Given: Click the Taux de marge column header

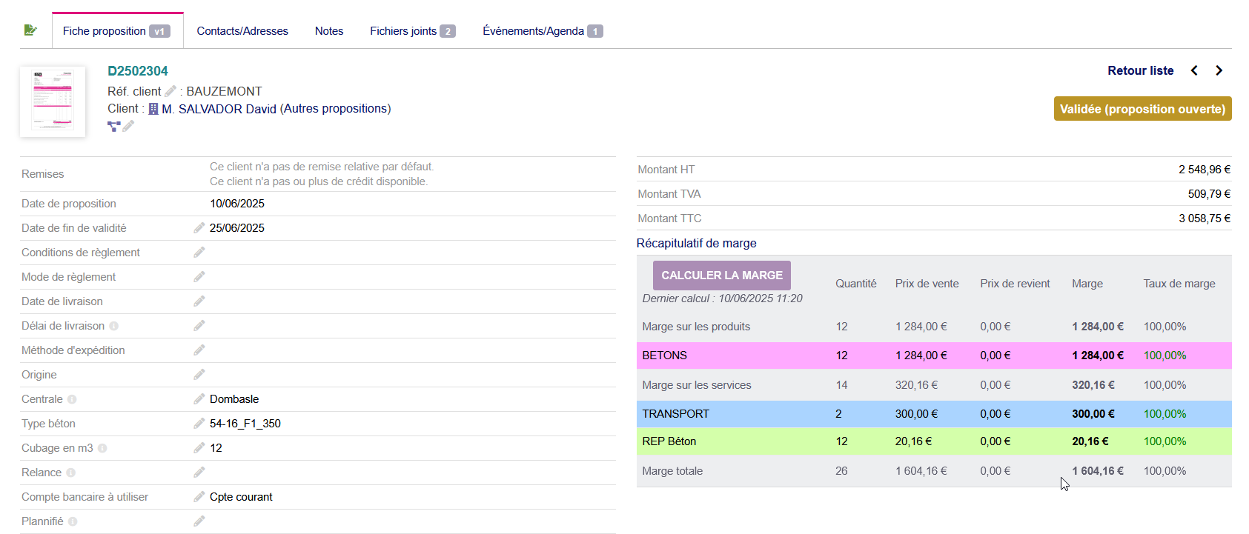Looking at the screenshot, I should (1179, 284).
